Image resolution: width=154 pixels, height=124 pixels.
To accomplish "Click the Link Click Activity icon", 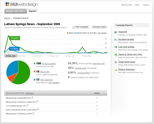I will click(116, 47).
